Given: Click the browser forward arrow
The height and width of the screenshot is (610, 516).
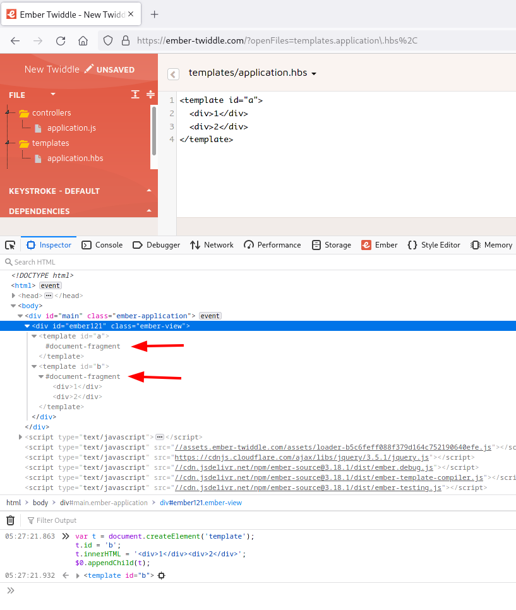Looking at the screenshot, I should pos(38,41).
